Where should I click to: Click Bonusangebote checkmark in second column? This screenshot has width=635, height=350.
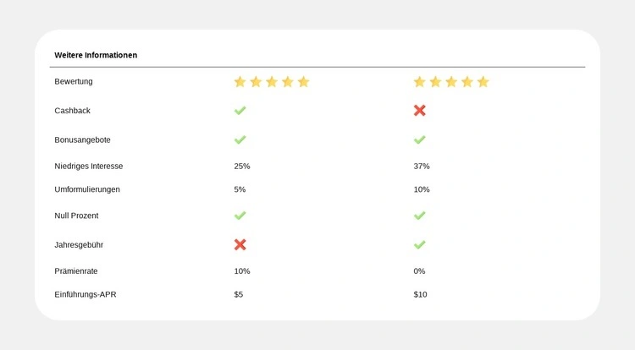[420, 139]
